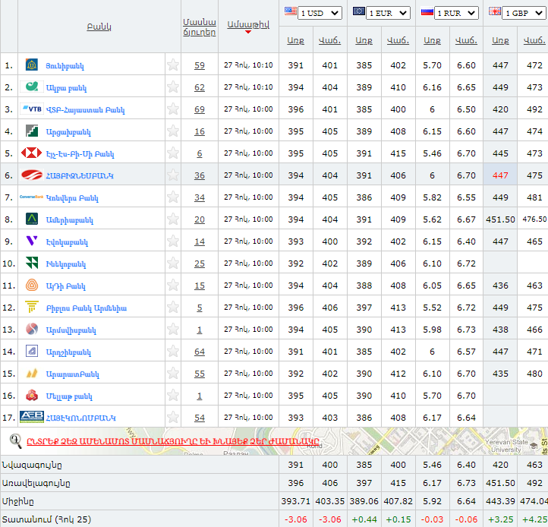
Task: Open the VTB bank name link
Action: click(85, 110)
